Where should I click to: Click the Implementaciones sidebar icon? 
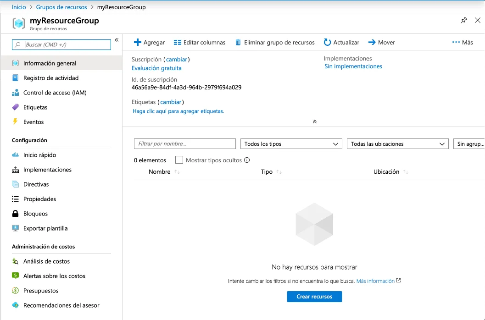15,170
